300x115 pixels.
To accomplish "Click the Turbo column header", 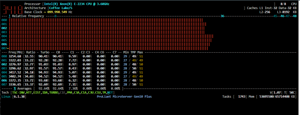I will coord(45,52).
